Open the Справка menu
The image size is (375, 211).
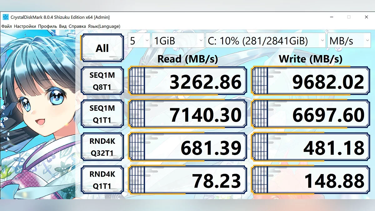(x=77, y=26)
